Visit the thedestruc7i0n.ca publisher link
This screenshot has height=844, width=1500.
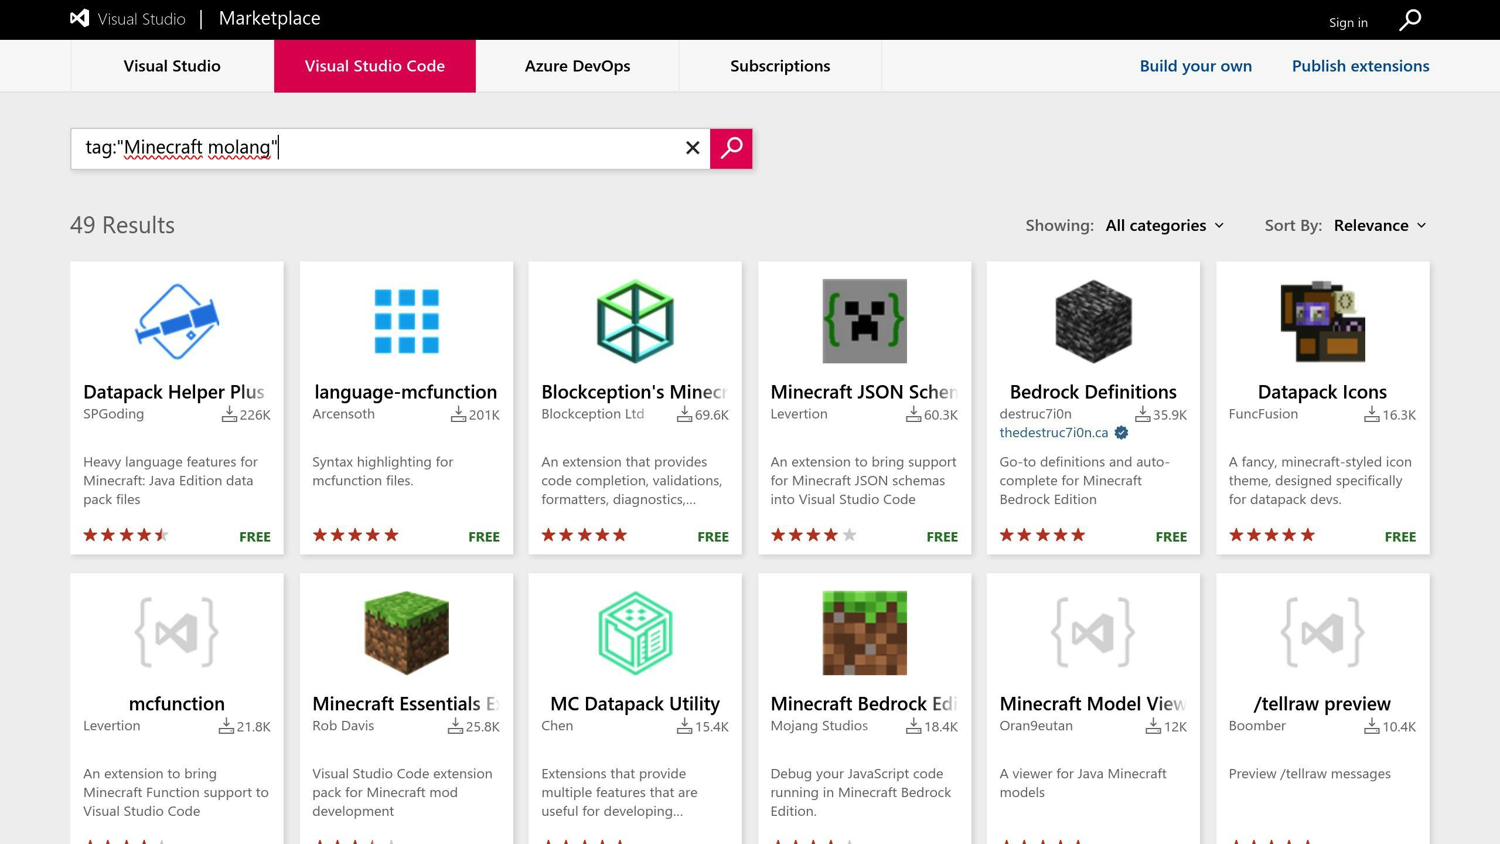click(x=1054, y=433)
